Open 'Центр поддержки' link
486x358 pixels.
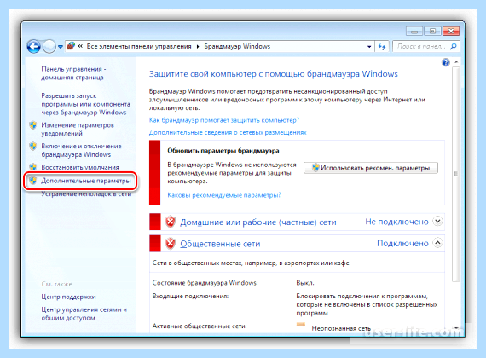pos(68,297)
